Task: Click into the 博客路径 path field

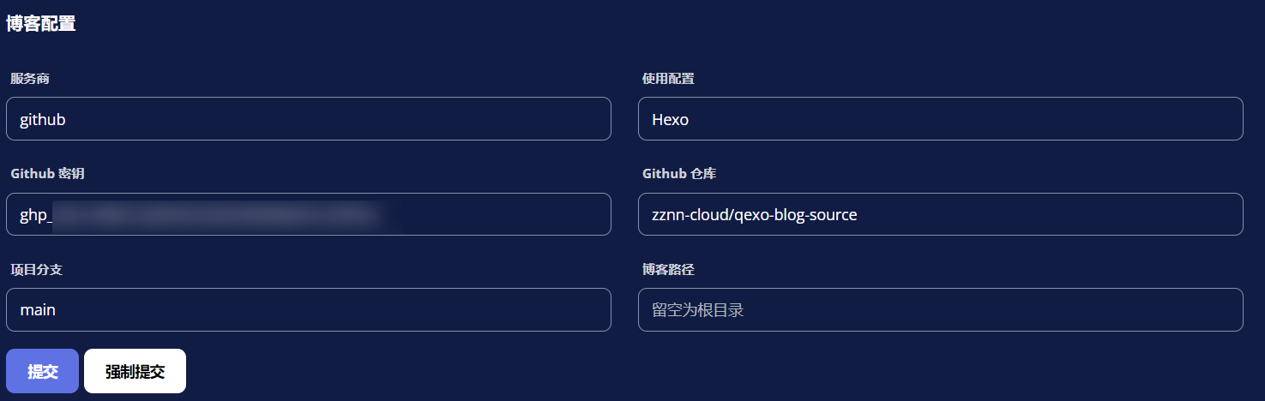Action: (x=940, y=310)
